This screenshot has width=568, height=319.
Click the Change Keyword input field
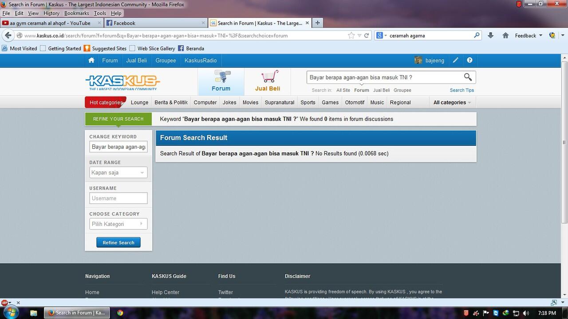(x=118, y=147)
